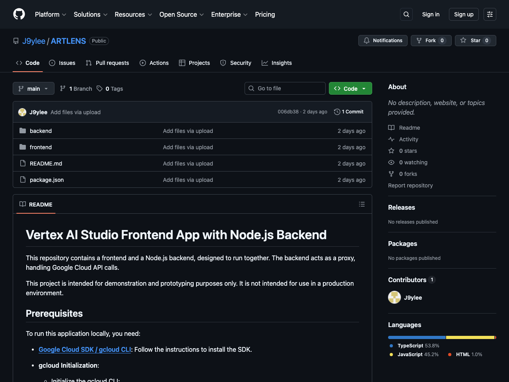Open the J9ylee owner profile link
This screenshot has width=509, height=382.
(x=34, y=41)
